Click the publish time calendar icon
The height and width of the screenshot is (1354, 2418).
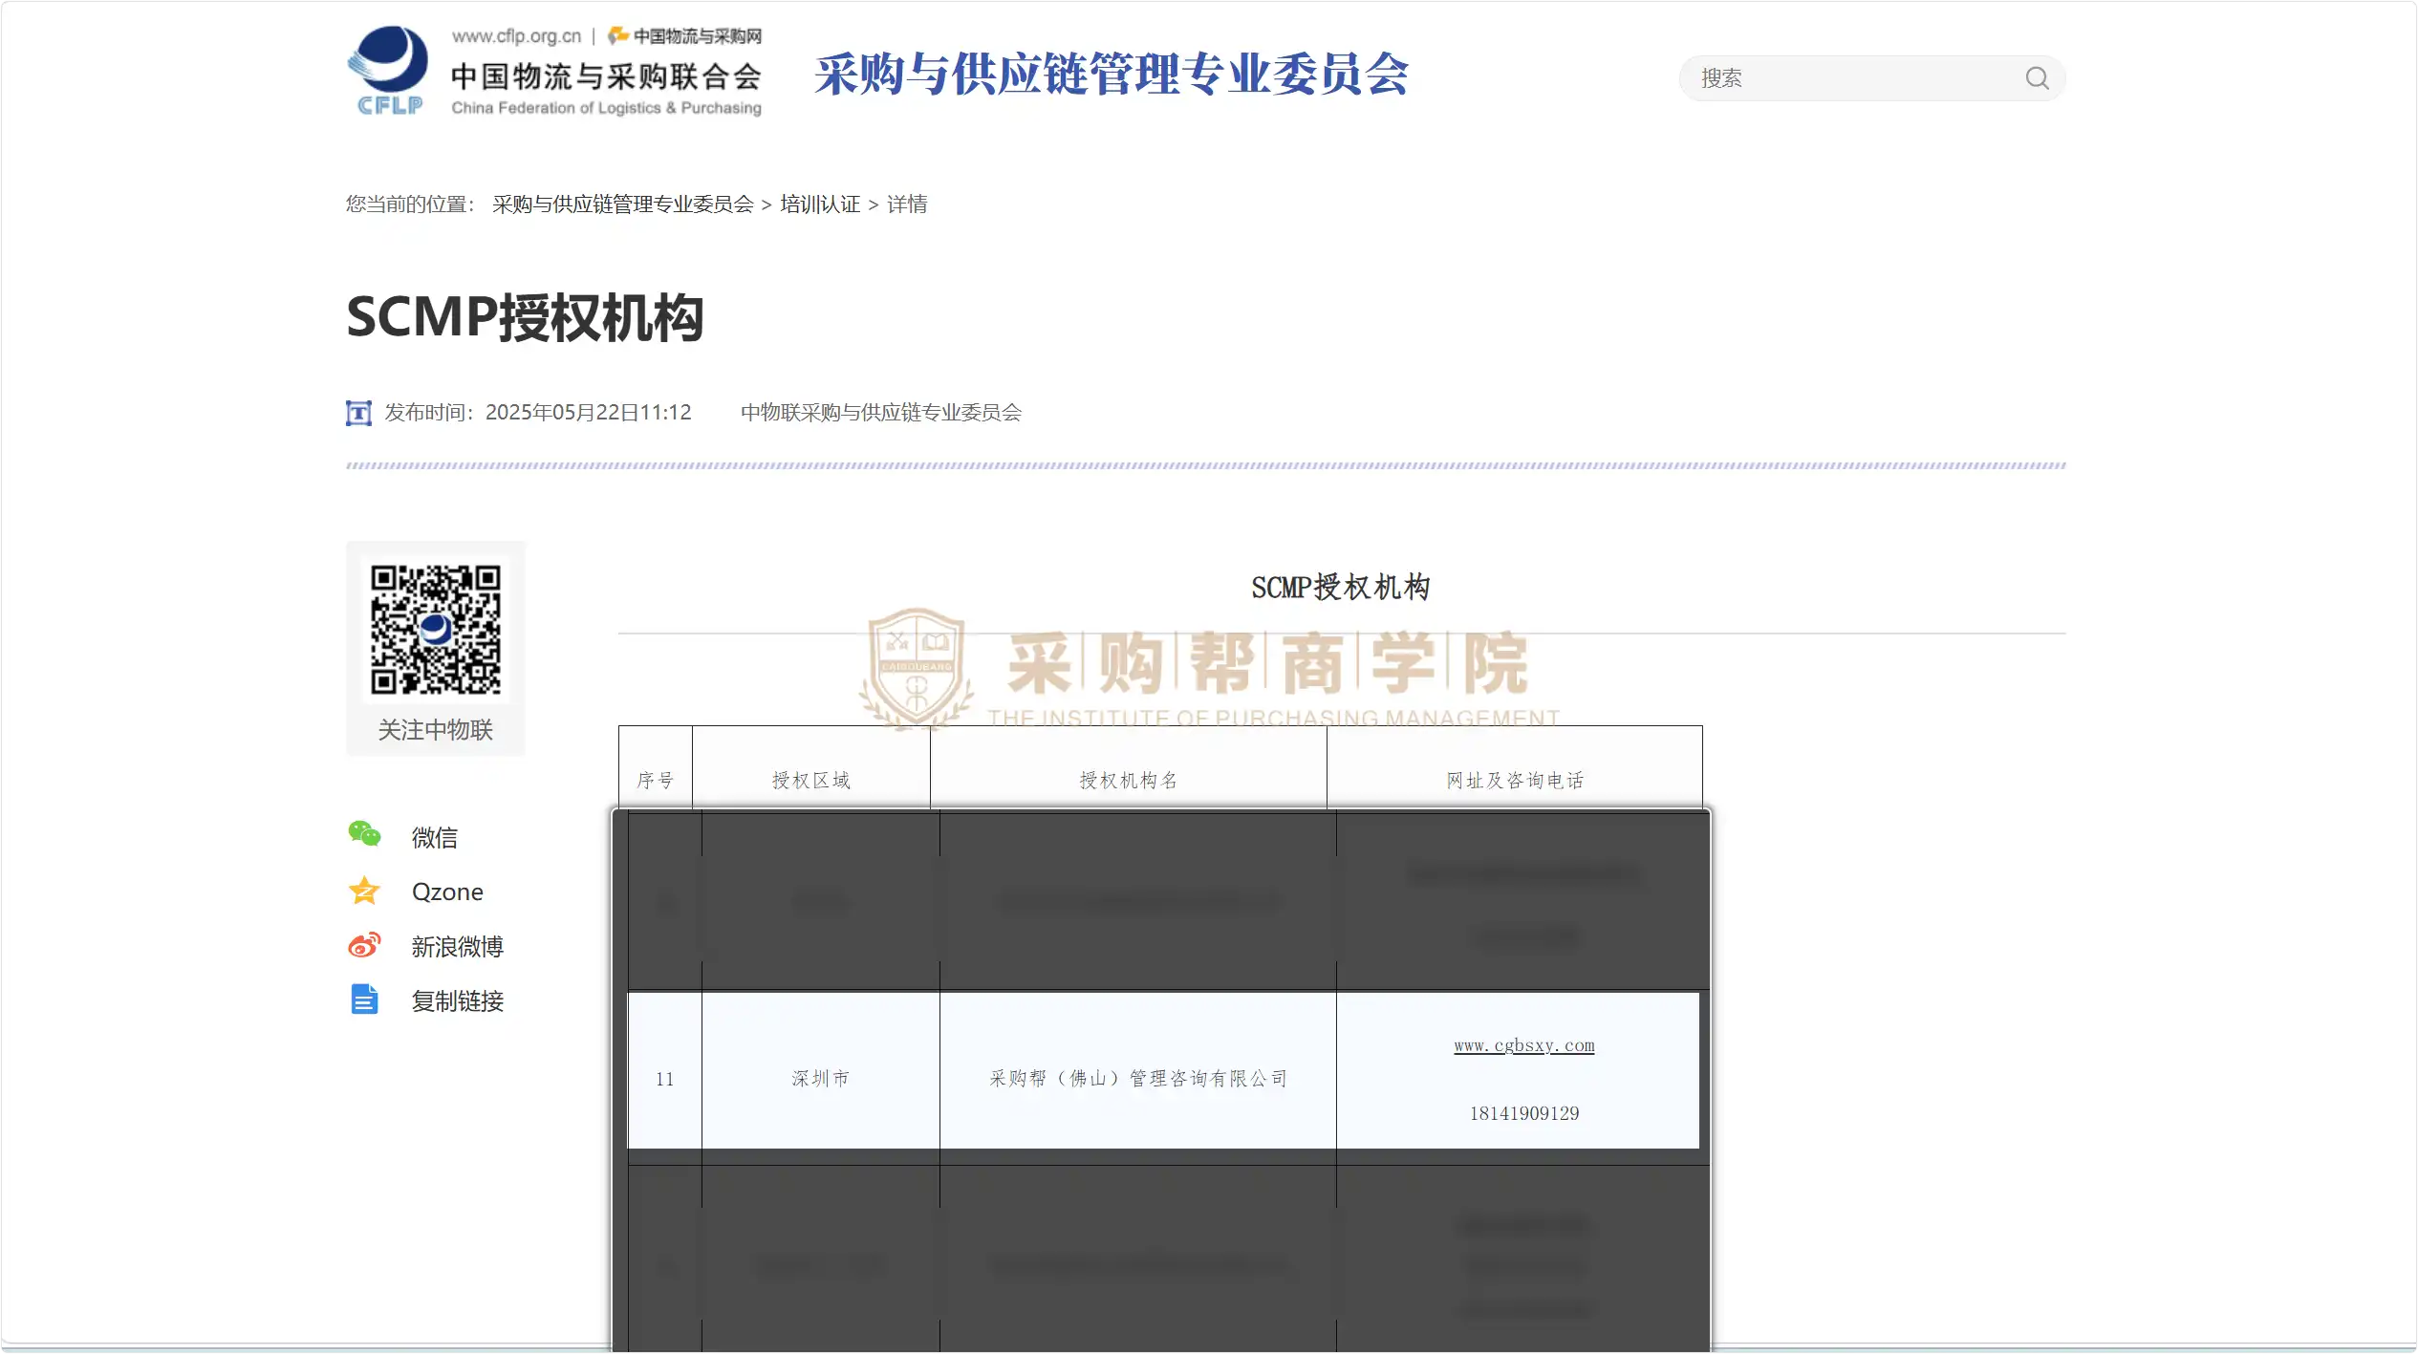pyautogui.click(x=358, y=413)
